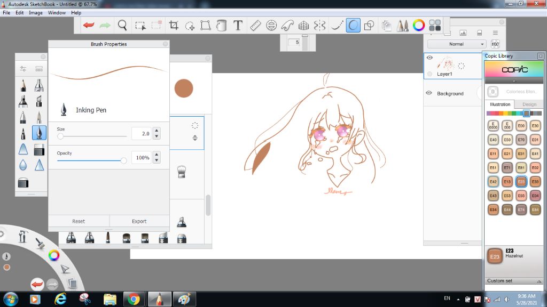This screenshot has height=307, width=547.
Task: Select the French Curve tool
Action: pyautogui.click(x=287, y=25)
